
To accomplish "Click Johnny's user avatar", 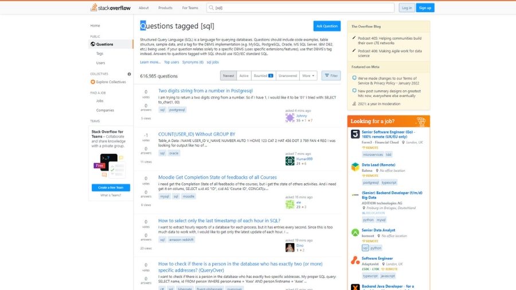I will pos(290,118).
